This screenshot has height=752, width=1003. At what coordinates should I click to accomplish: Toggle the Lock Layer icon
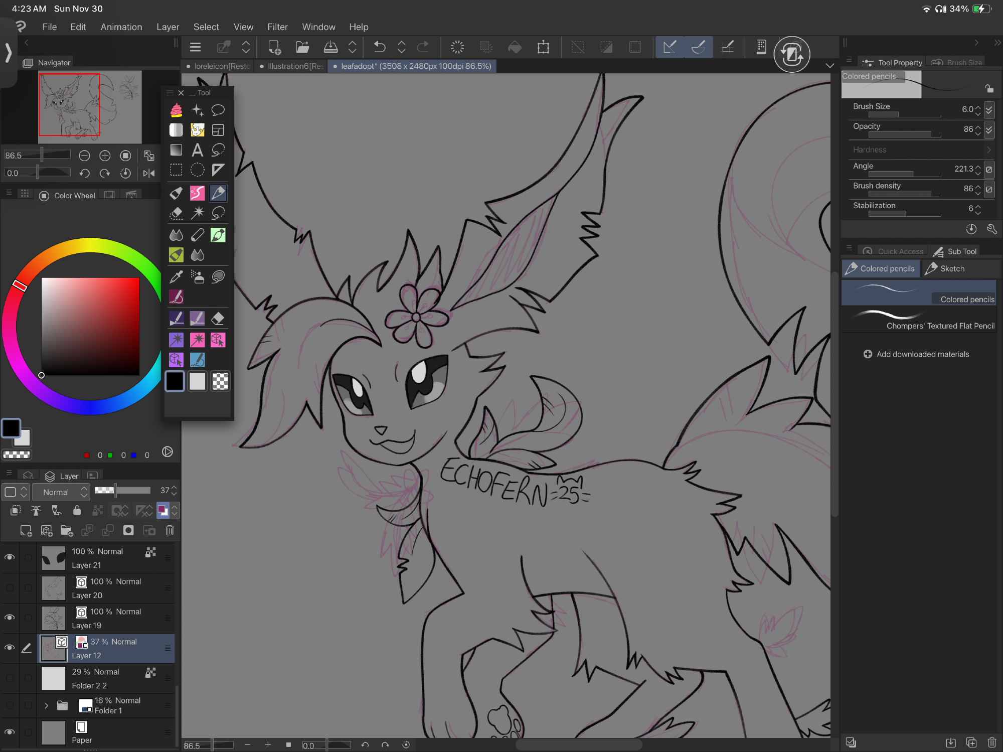pyautogui.click(x=77, y=510)
